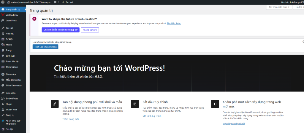Click the Elementor logo in notice banner
304x133 pixels.
point(34,19)
